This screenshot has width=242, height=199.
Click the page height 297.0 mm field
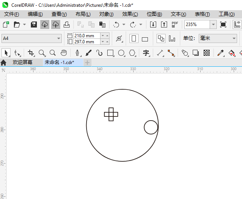[87, 42]
